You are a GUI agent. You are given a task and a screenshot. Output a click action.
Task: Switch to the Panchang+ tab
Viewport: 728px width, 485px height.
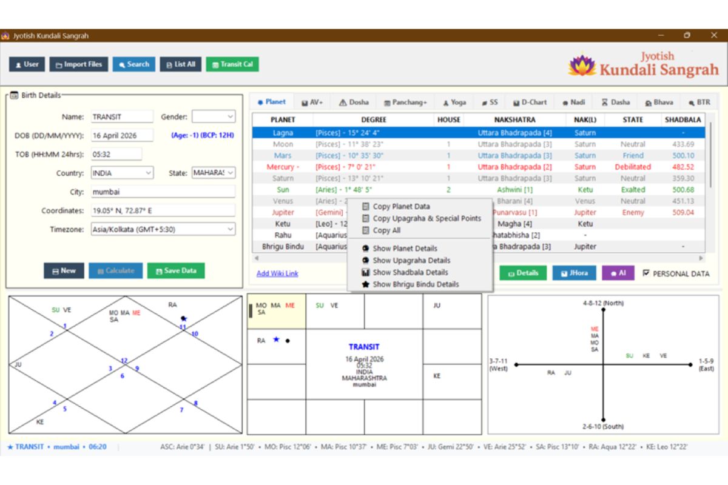click(405, 102)
